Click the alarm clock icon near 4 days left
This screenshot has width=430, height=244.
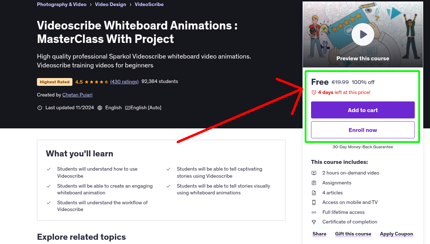point(314,92)
